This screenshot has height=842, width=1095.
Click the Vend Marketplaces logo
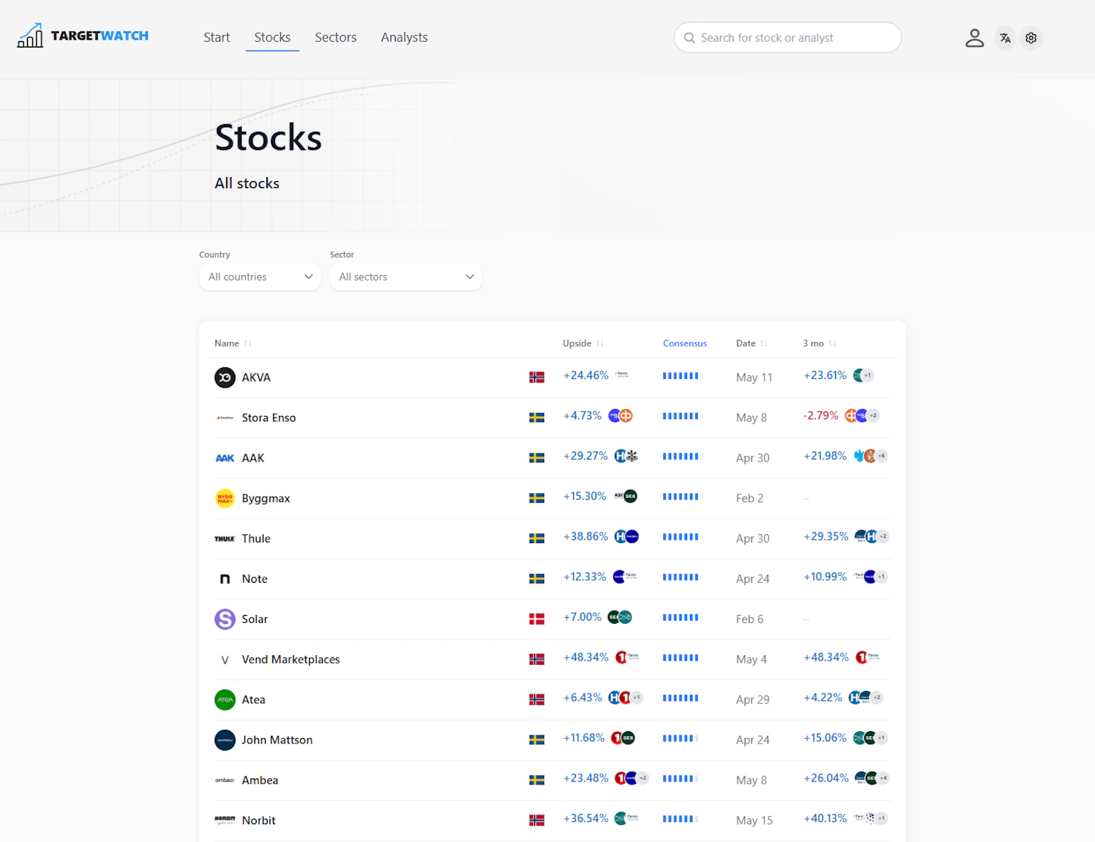pyautogui.click(x=224, y=659)
